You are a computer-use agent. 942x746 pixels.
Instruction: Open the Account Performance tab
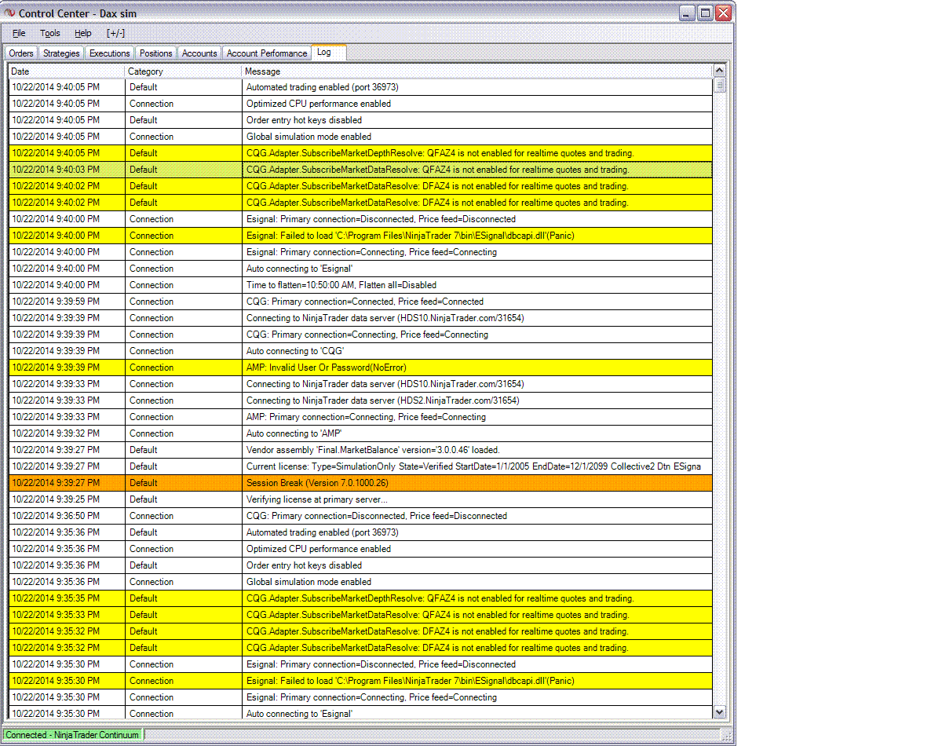(x=267, y=53)
